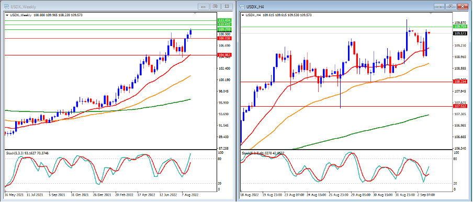The width and height of the screenshot is (473, 202).
Task: Click the 109.870 value on the H4 price axis
Action: point(460,23)
